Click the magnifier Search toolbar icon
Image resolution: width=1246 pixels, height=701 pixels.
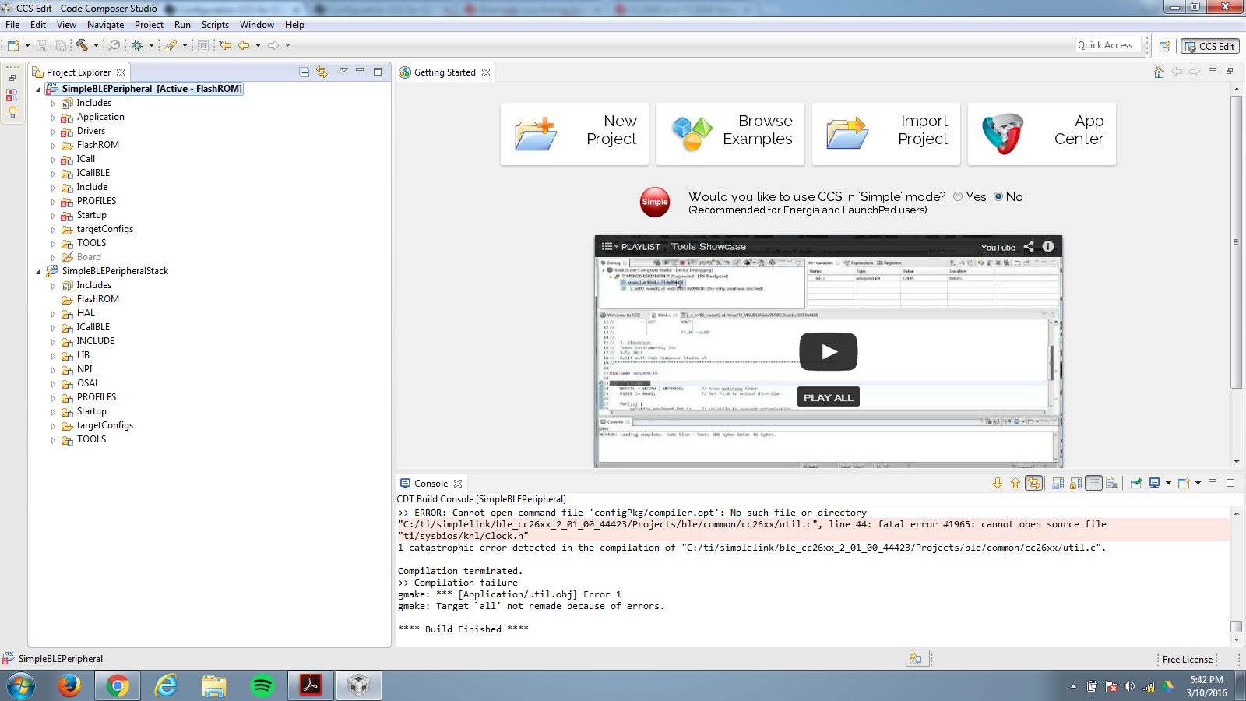114,45
